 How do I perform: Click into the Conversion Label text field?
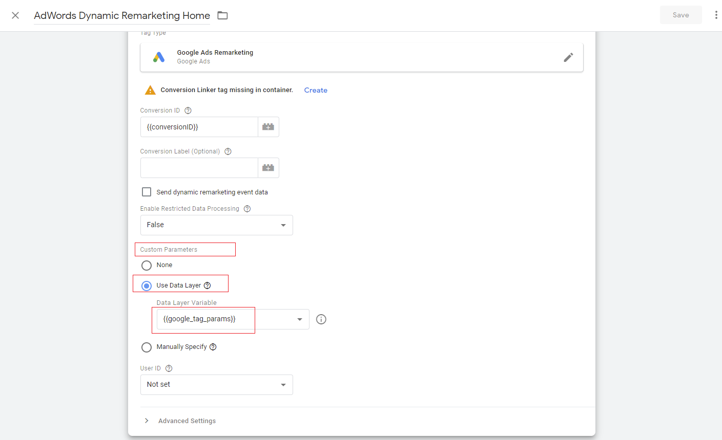[199, 168]
